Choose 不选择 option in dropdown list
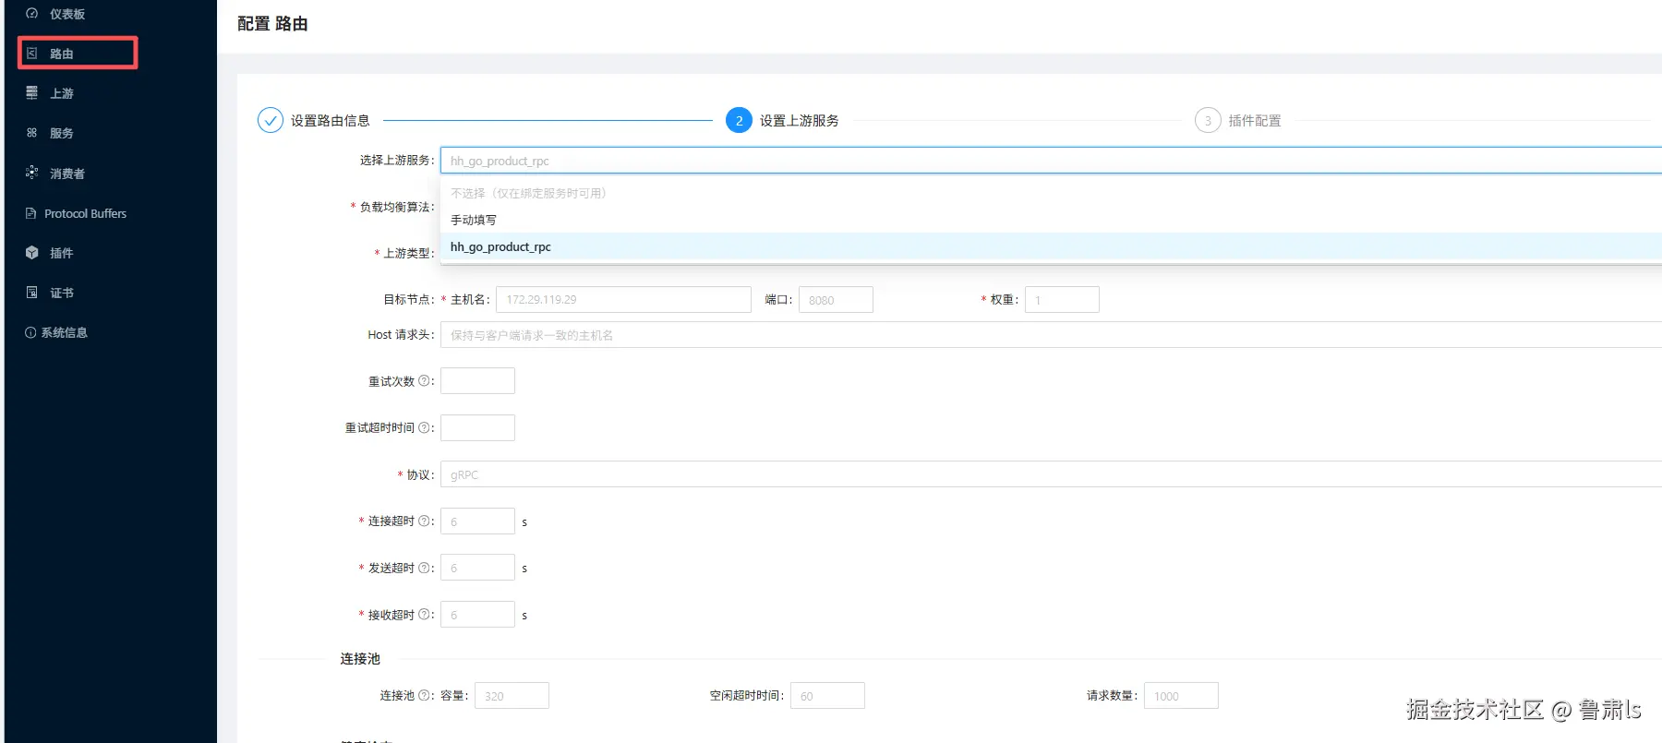This screenshot has height=743, width=1662. click(1051, 193)
